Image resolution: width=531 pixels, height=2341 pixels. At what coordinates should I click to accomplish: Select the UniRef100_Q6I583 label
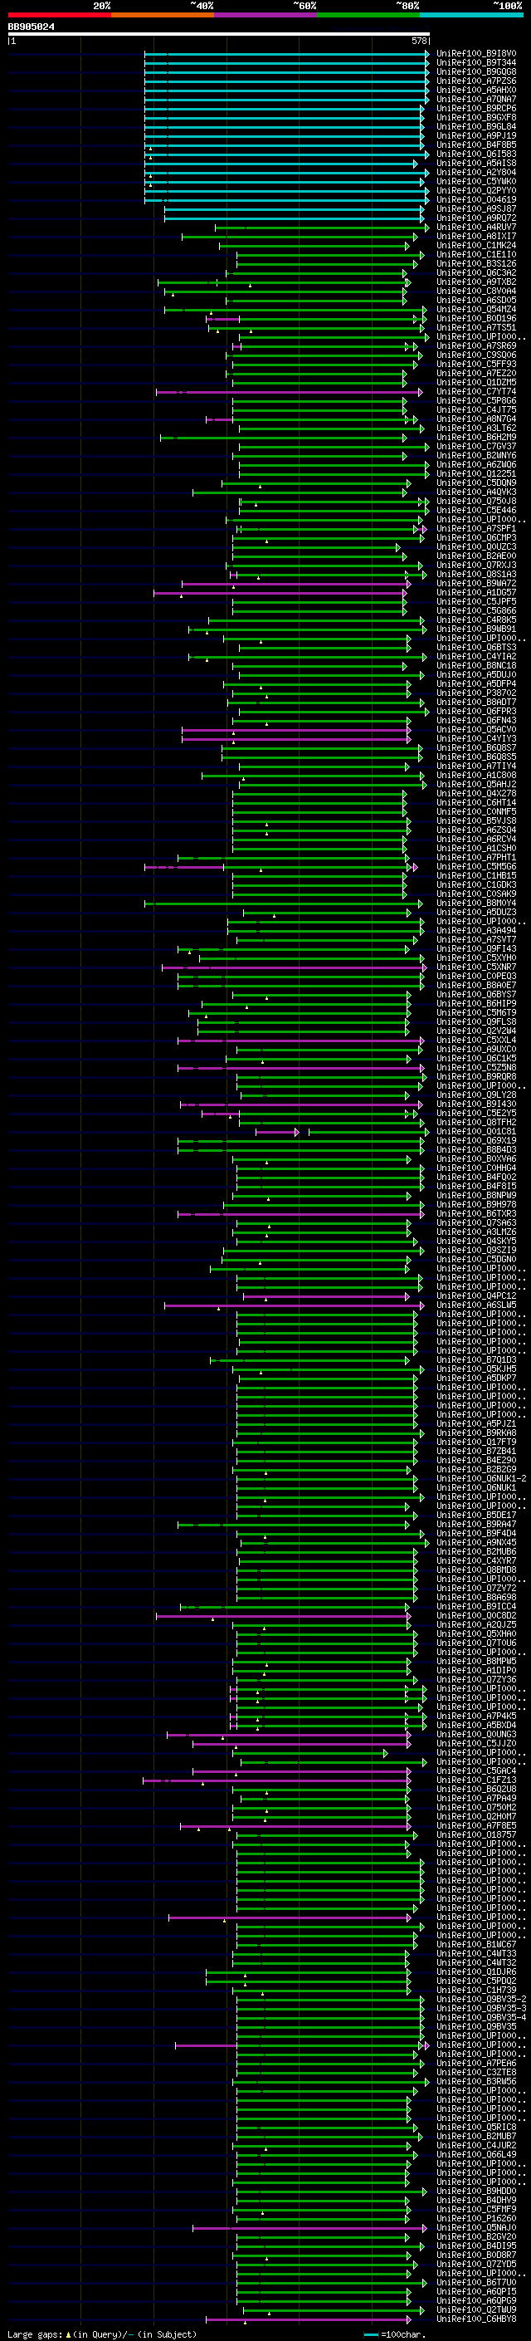[x=476, y=154]
